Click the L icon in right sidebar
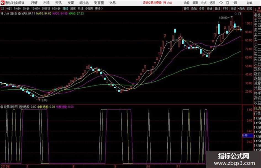The height and width of the screenshot is (168, 261). 255,10
